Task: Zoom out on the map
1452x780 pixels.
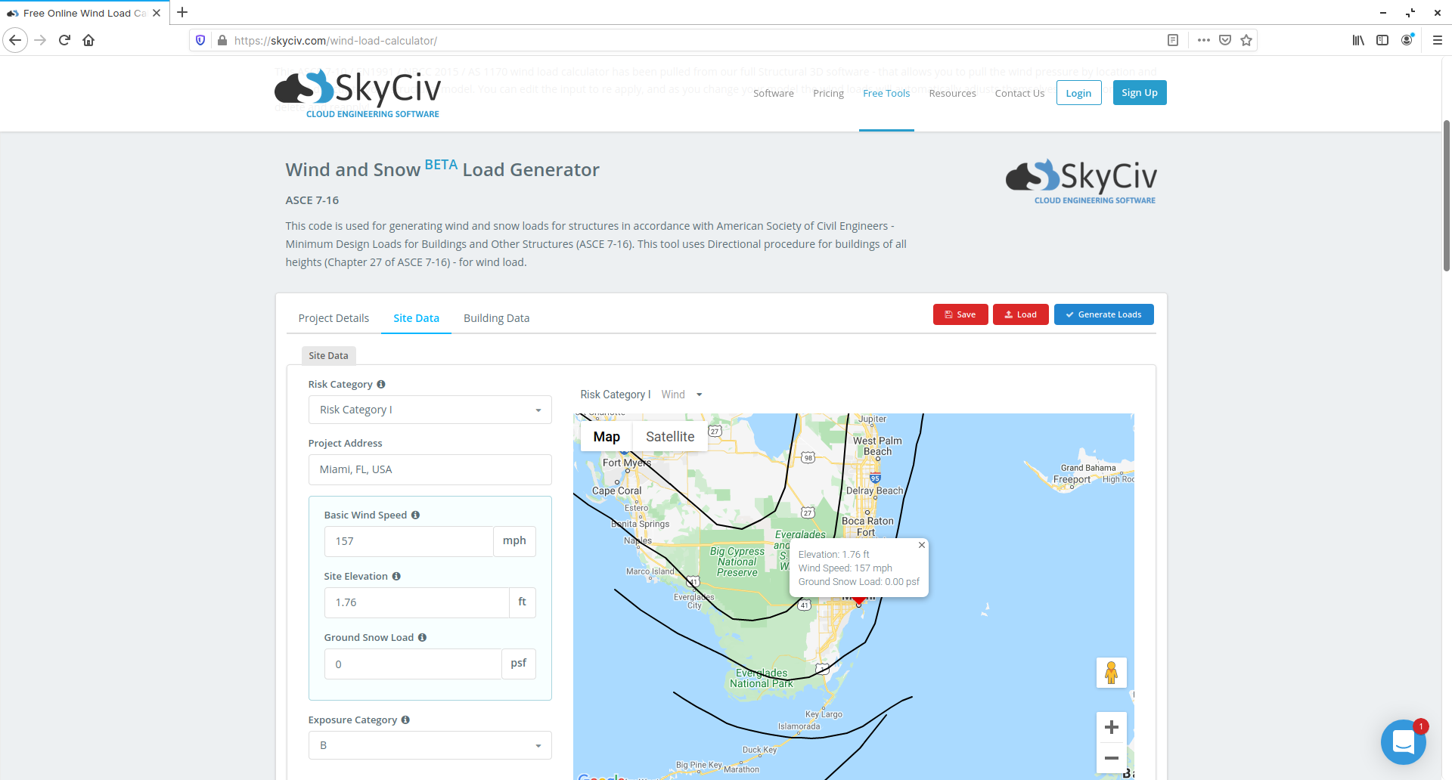Action: pos(1111,757)
